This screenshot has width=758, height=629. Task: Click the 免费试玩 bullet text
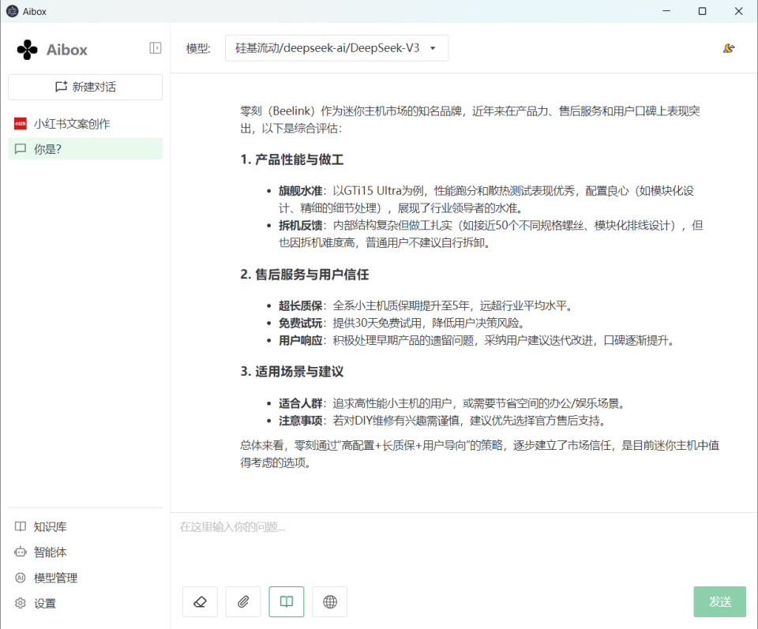pyautogui.click(x=402, y=324)
